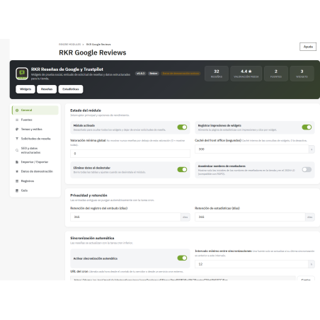Click the Reseñas button in header

tap(47, 89)
